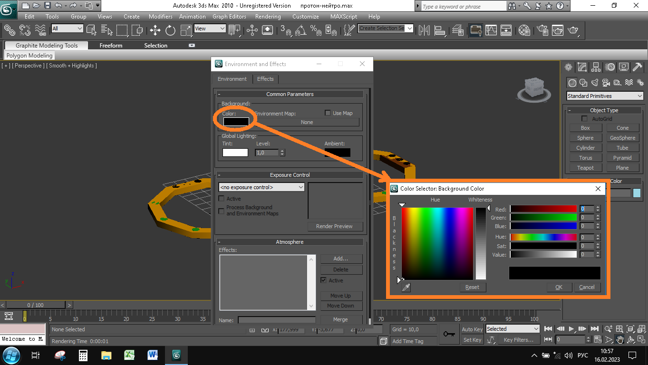Image resolution: width=648 pixels, height=365 pixels.
Task: Collapse the Common Parameters rollout
Action: [x=290, y=94]
